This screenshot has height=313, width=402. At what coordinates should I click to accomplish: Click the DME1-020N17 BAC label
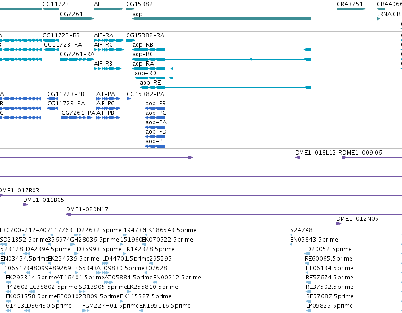(x=87, y=209)
